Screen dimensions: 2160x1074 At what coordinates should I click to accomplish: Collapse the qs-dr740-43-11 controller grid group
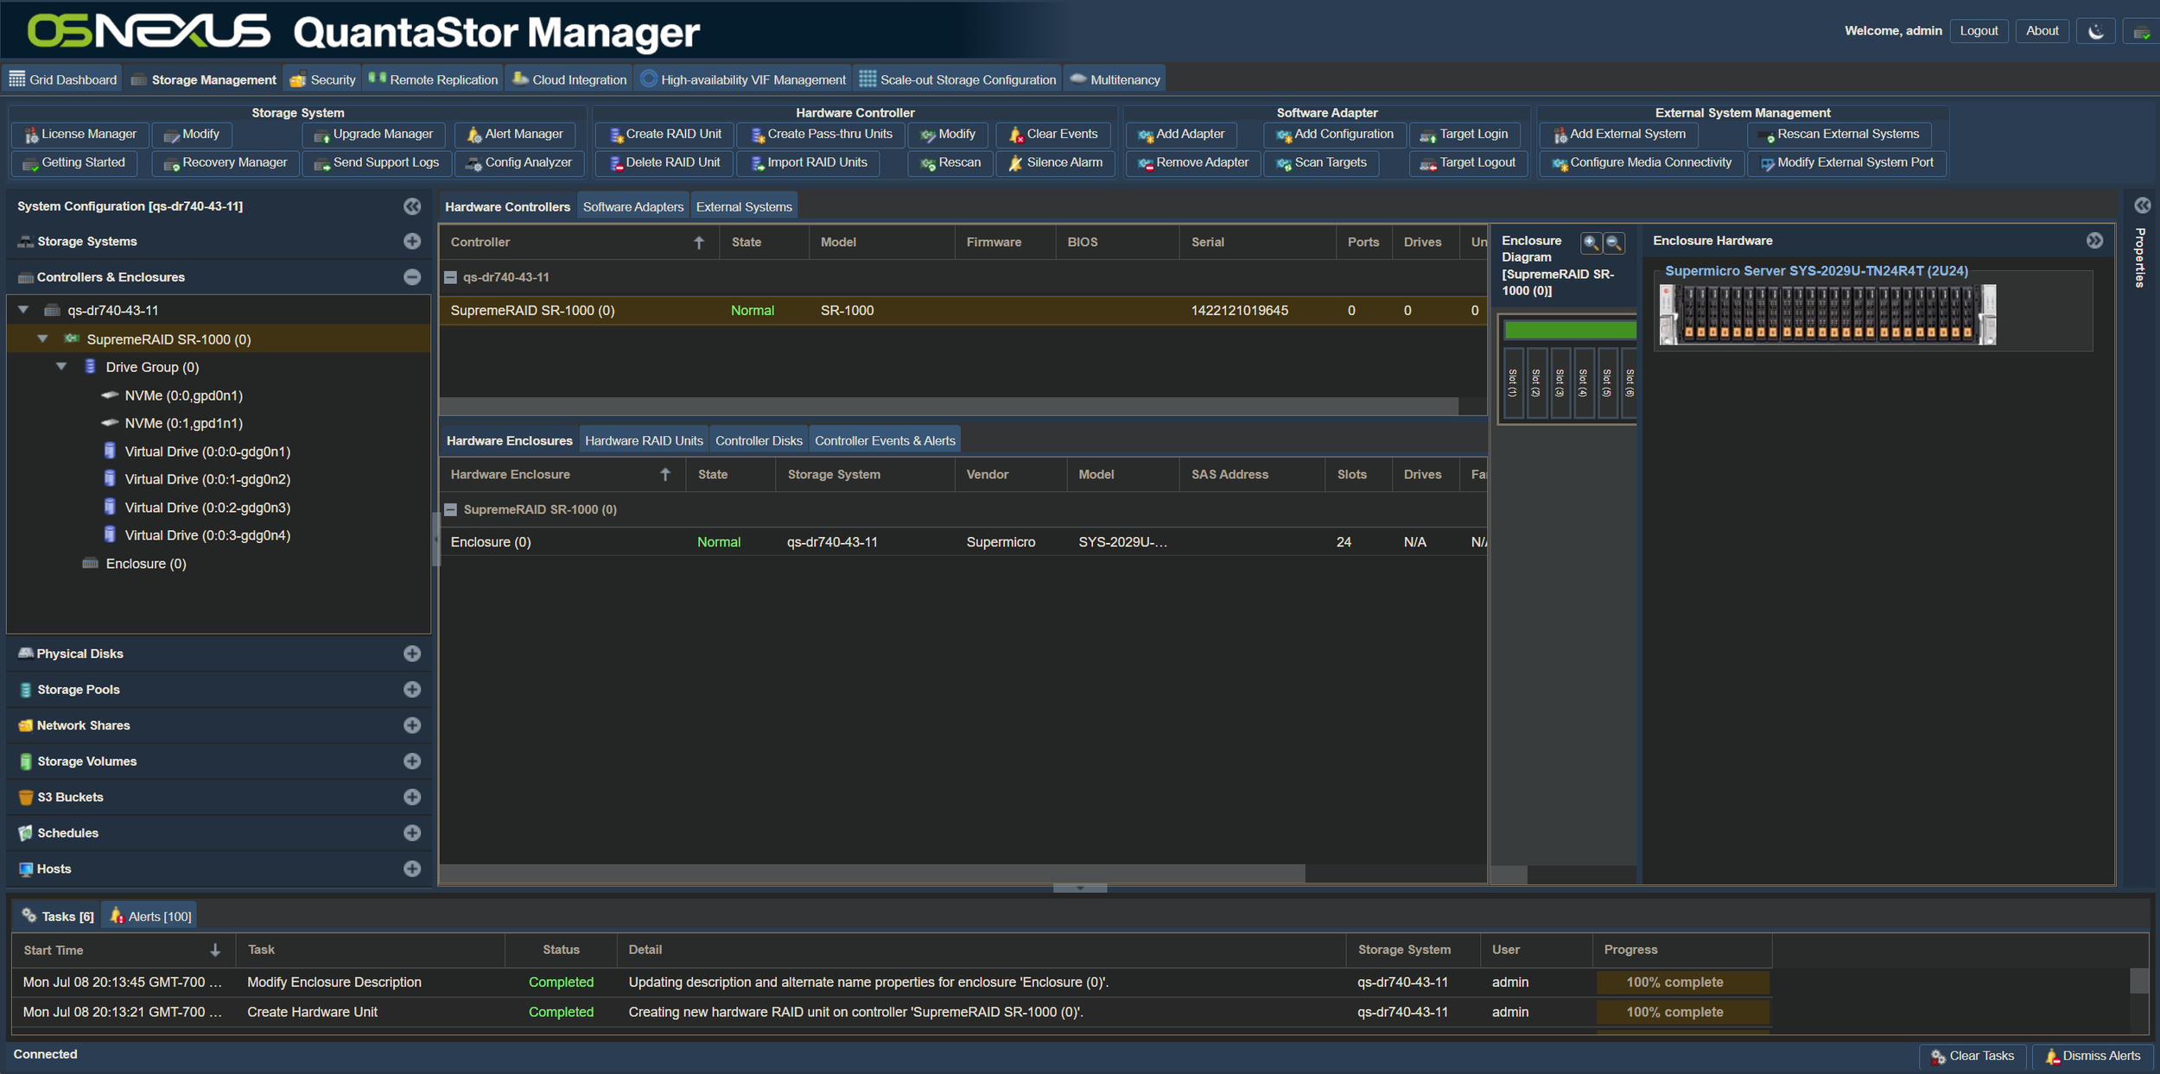pyautogui.click(x=450, y=277)
